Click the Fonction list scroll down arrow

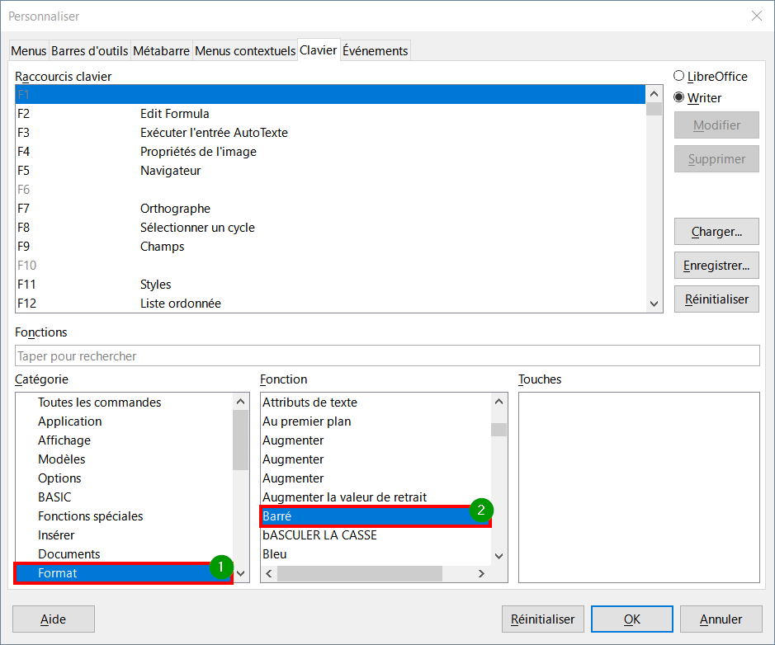point(499,556)
